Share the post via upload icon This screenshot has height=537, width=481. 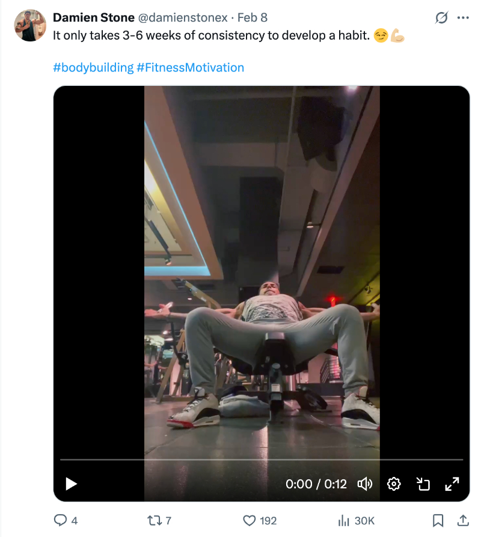463,520
